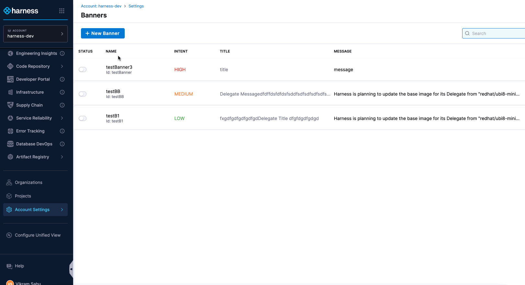The width and height of the screenshot is (525, 285).
Task: Click the Supply Chain shield icon
Action: (x=10, y=105)
